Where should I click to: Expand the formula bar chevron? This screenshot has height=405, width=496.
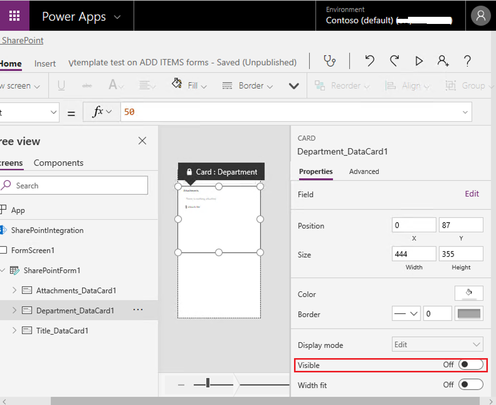pos(465,112)
